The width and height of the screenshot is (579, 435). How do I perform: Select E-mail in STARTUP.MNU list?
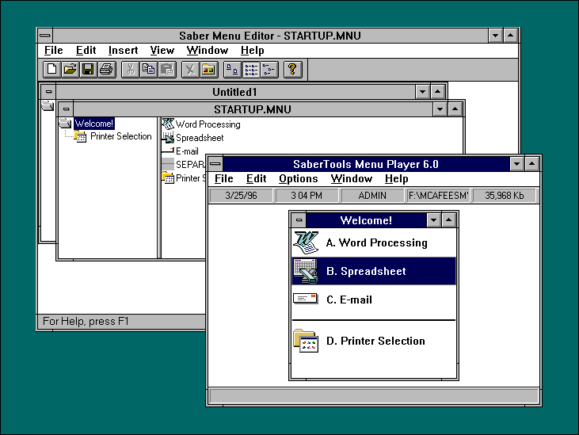[187, 151]
